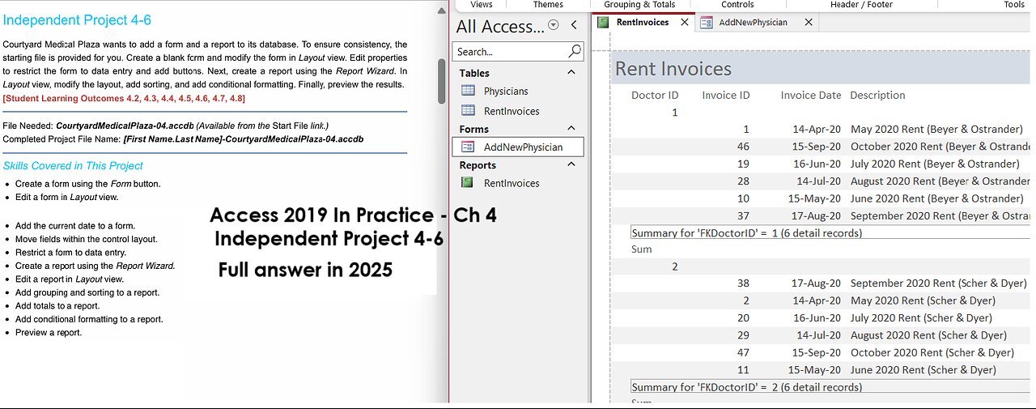
Task: Click the Header / Footer group label
Action: click(861, 5)
